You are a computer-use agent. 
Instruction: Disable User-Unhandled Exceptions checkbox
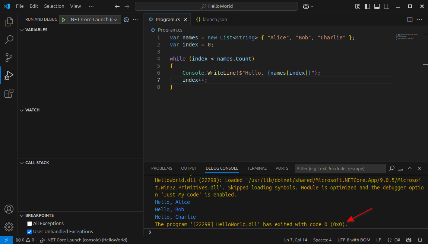point(30,232)
